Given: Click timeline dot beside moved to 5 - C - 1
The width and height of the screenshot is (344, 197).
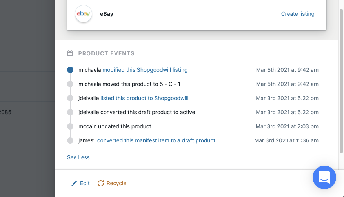Looking at the screenshot, I should [70, 84].
